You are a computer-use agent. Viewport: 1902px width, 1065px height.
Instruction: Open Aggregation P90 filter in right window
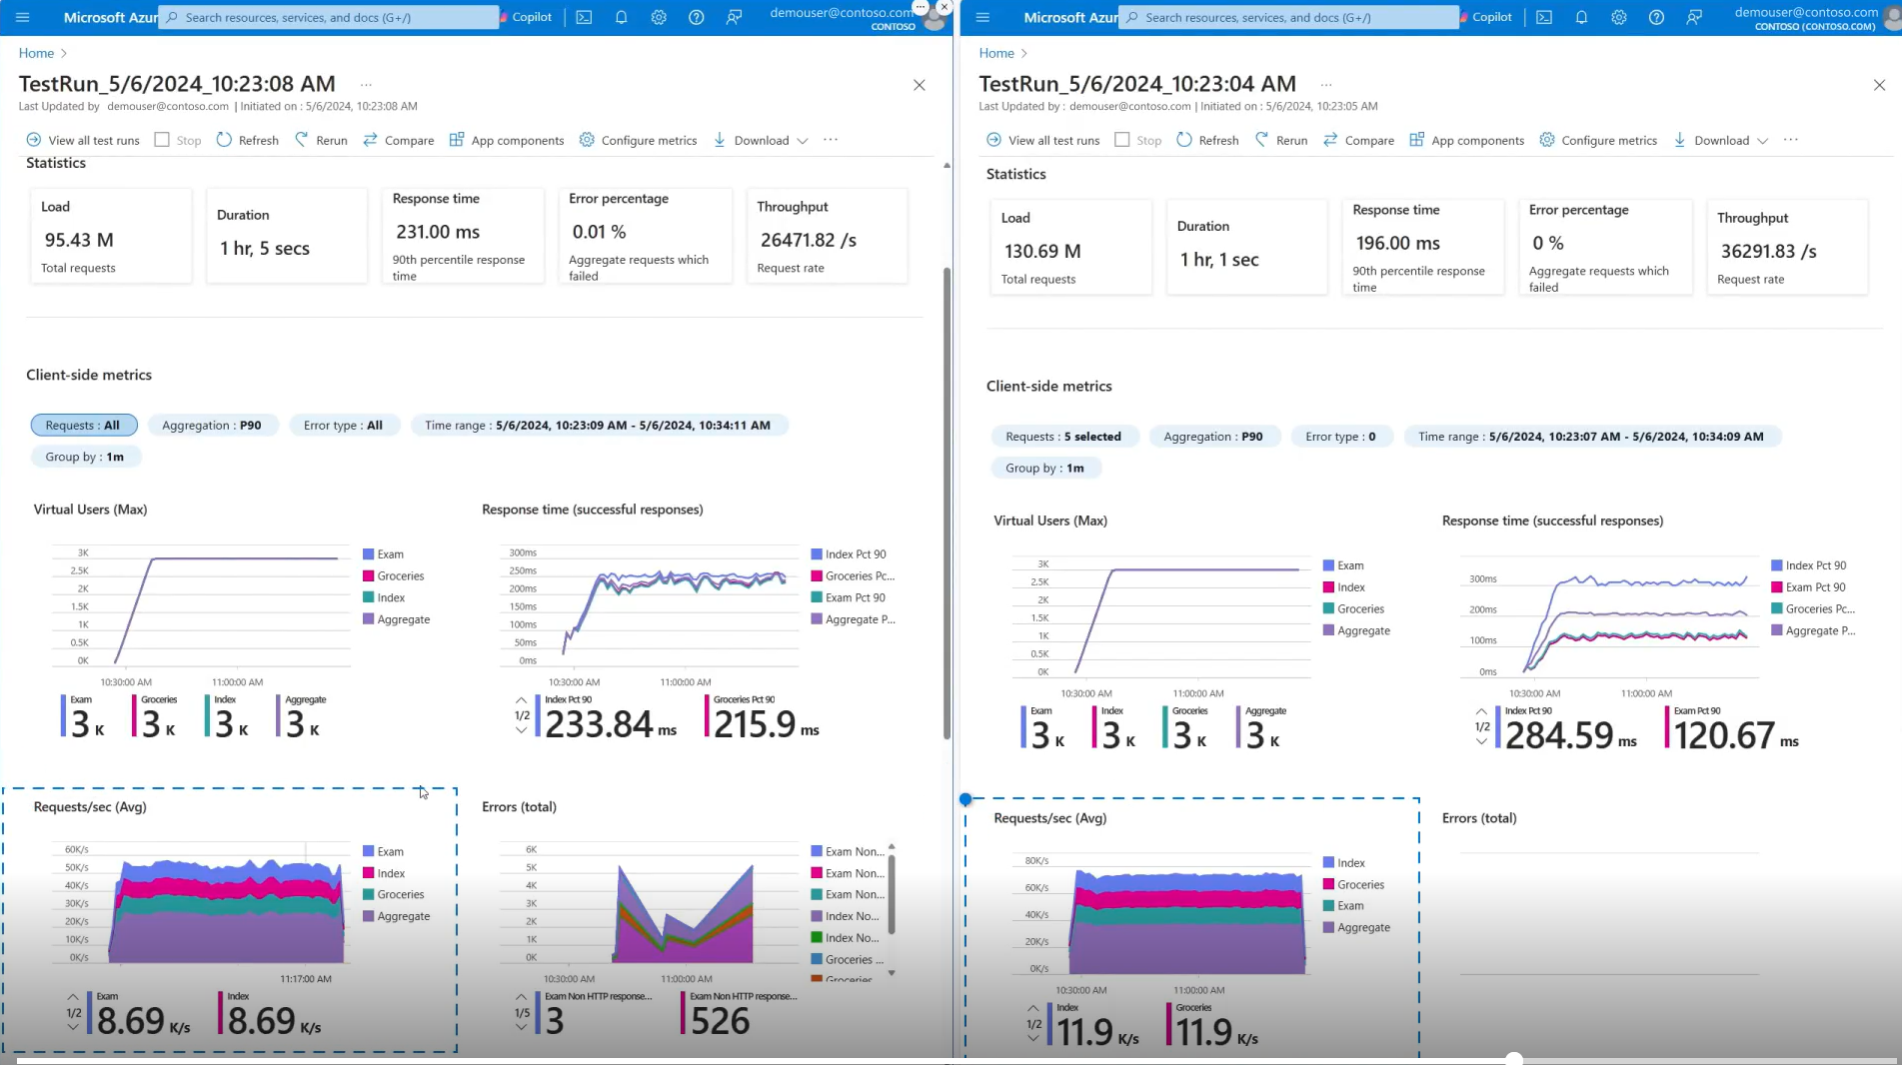pos(1212,437)
